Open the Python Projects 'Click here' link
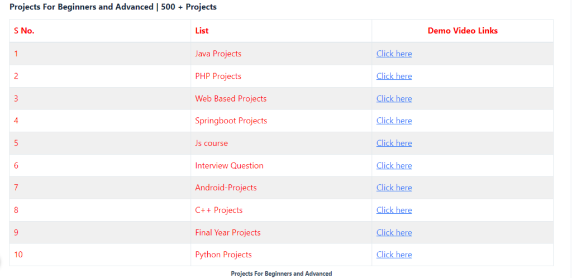This screenshot has height=278, width=572. (394, 255)
